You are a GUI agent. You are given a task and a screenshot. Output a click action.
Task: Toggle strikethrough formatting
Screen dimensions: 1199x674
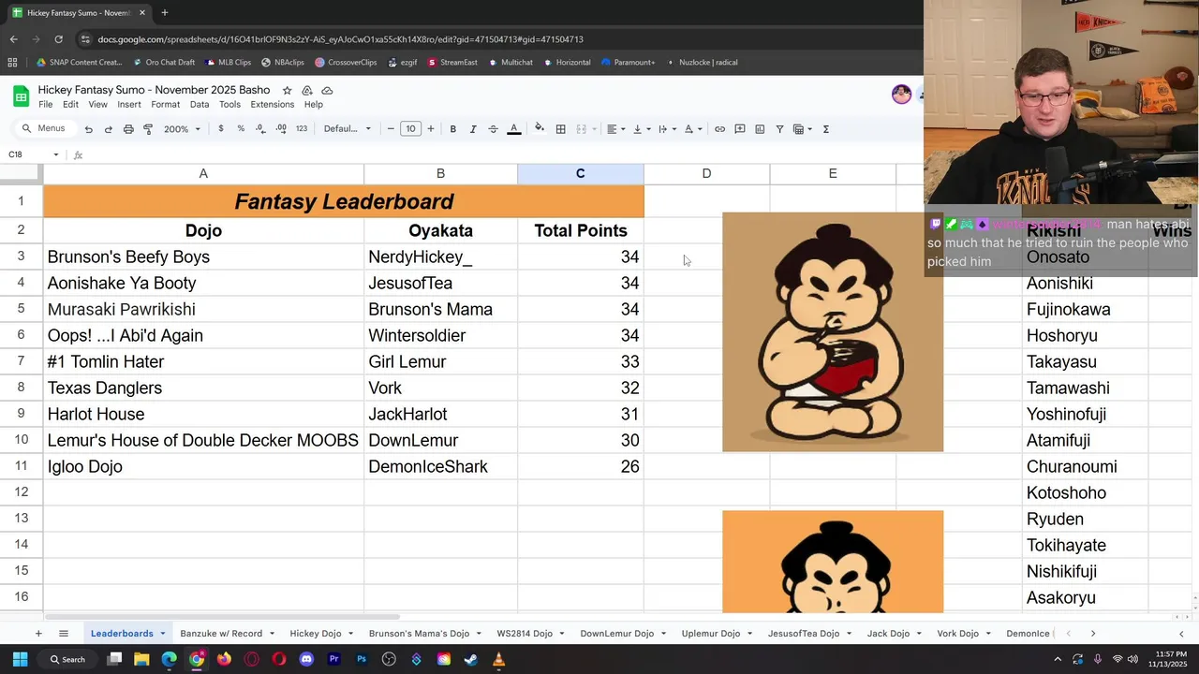pos(493,129)
